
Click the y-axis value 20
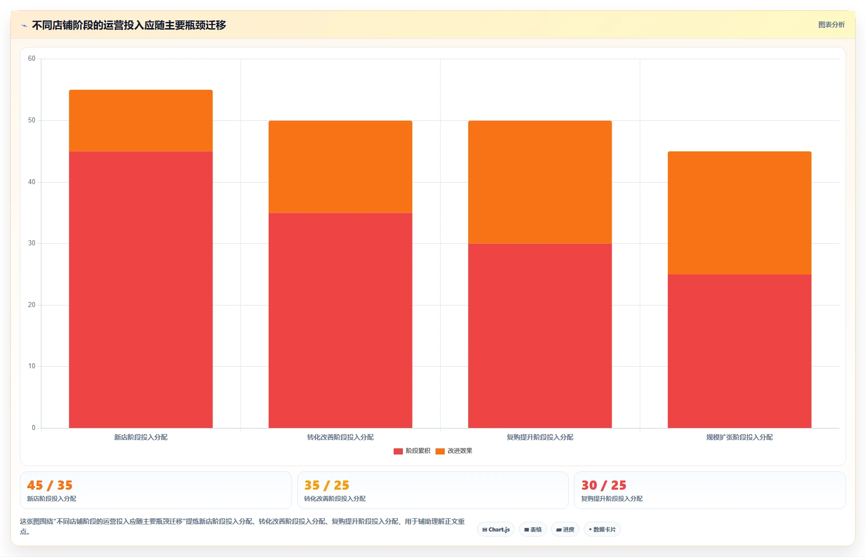(32, 305)
